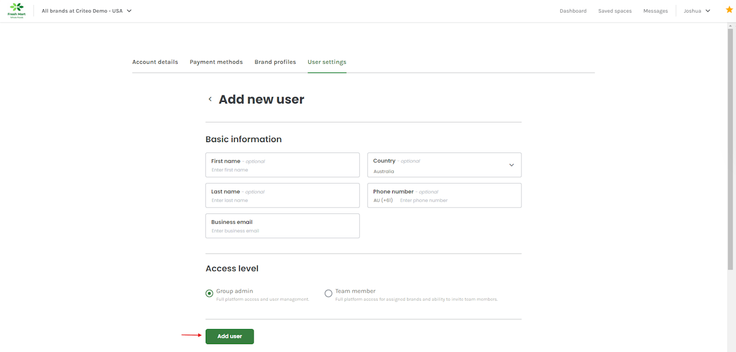Click into the Business email field
This screenshot has height=352, width=736.
[x=282, y=231]
